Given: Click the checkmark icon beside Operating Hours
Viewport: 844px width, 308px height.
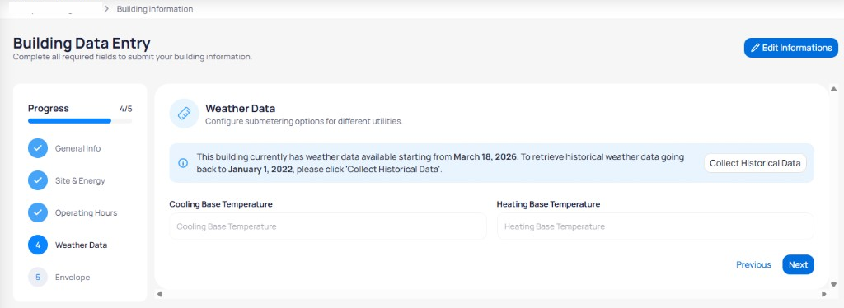Looking at the screenshot, I should tap(38, 212).
